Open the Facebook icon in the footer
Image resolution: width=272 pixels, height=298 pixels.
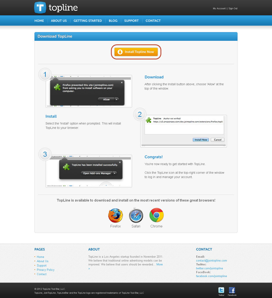(x=232, y=290)
